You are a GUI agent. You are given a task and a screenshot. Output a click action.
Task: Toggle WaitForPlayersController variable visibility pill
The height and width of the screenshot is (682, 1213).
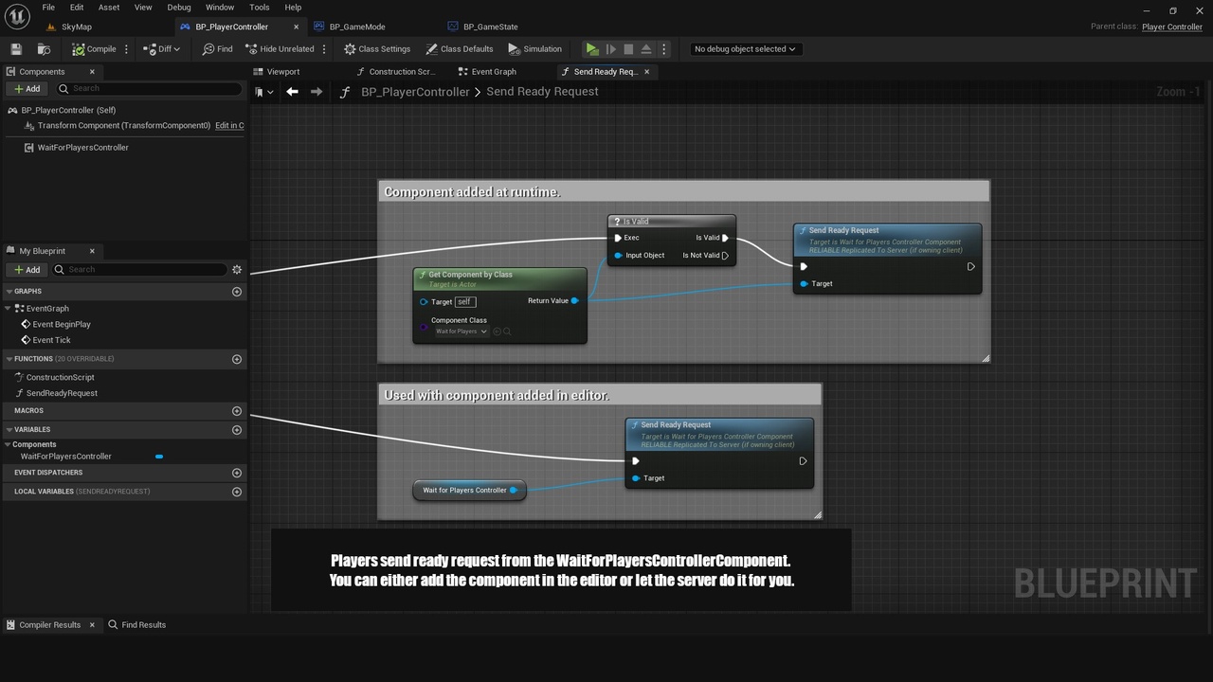coord(159,457)
